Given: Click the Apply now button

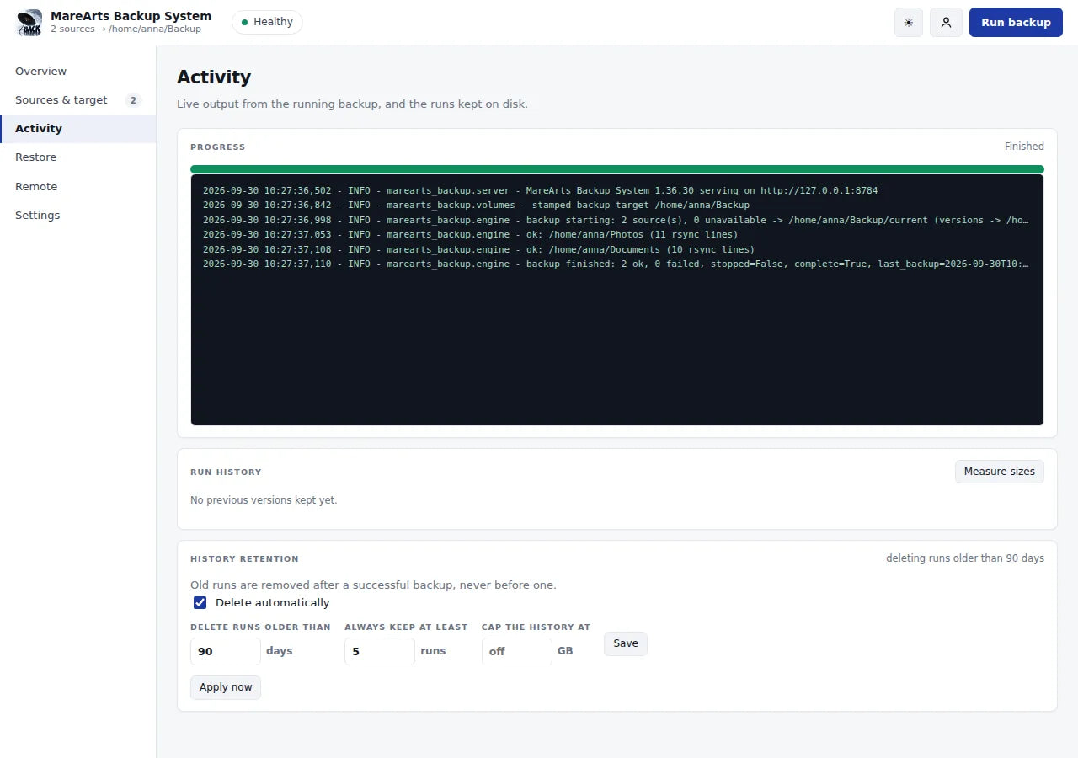Looking at the screenshot, I should click(x=226, y=687).
